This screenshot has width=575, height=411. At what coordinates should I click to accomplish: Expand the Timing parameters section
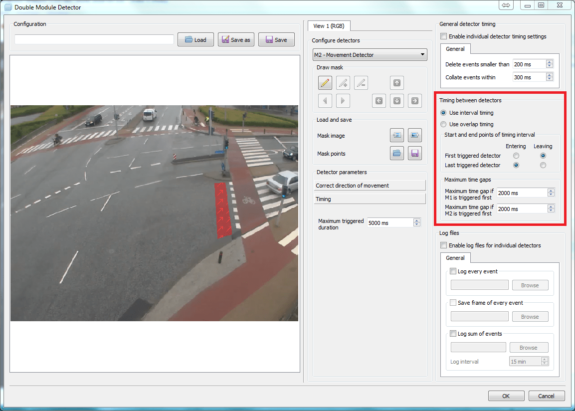click(x=370, y=199)
